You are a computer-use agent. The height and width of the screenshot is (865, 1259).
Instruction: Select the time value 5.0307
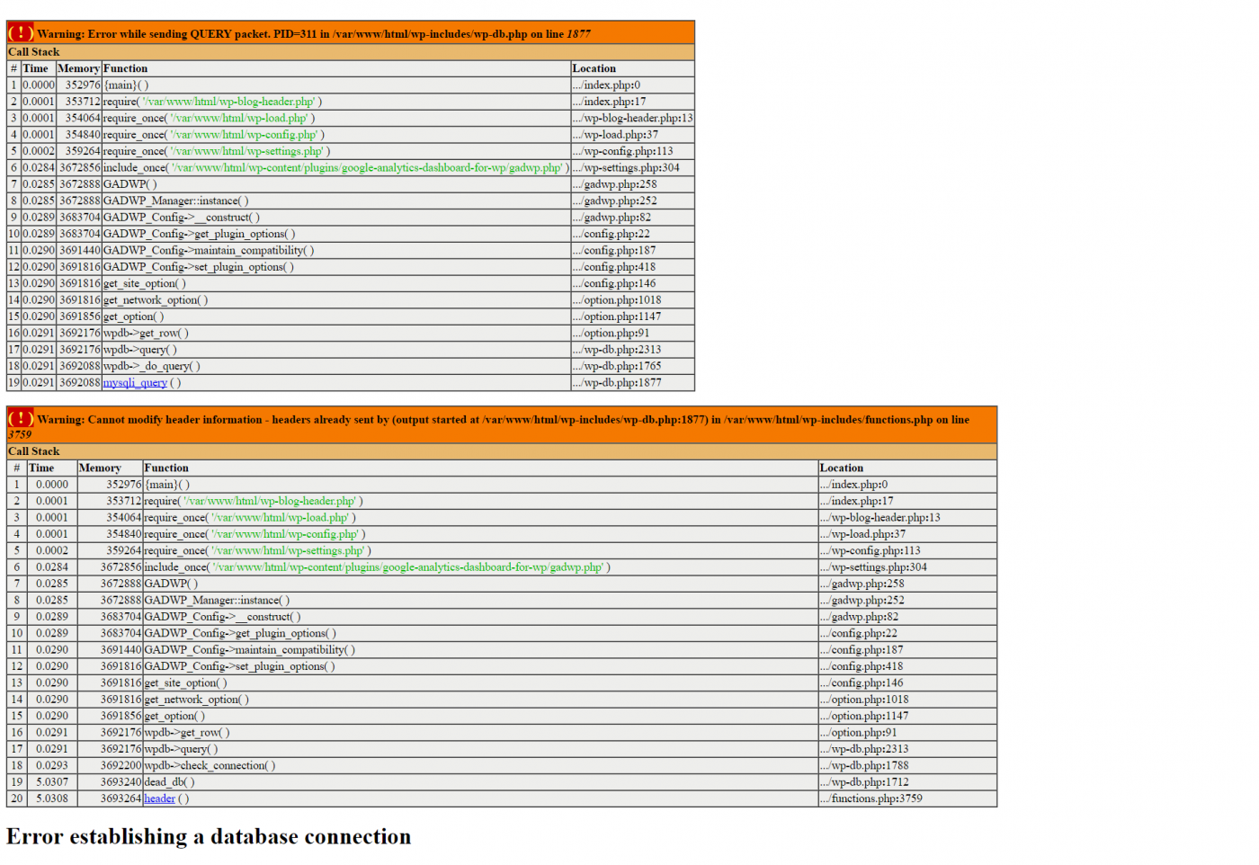pos(52,782)
